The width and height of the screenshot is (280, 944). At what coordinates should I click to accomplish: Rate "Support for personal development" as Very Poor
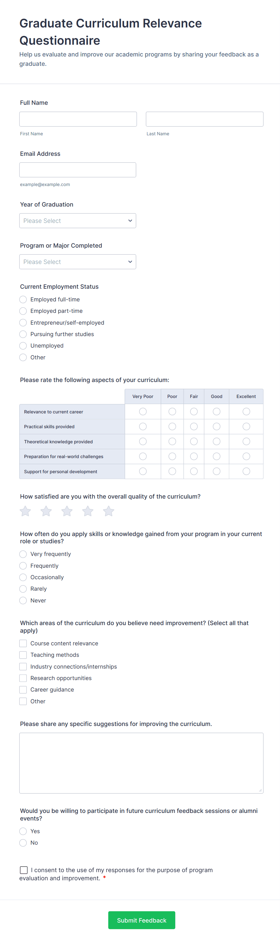tap(142, 471)
